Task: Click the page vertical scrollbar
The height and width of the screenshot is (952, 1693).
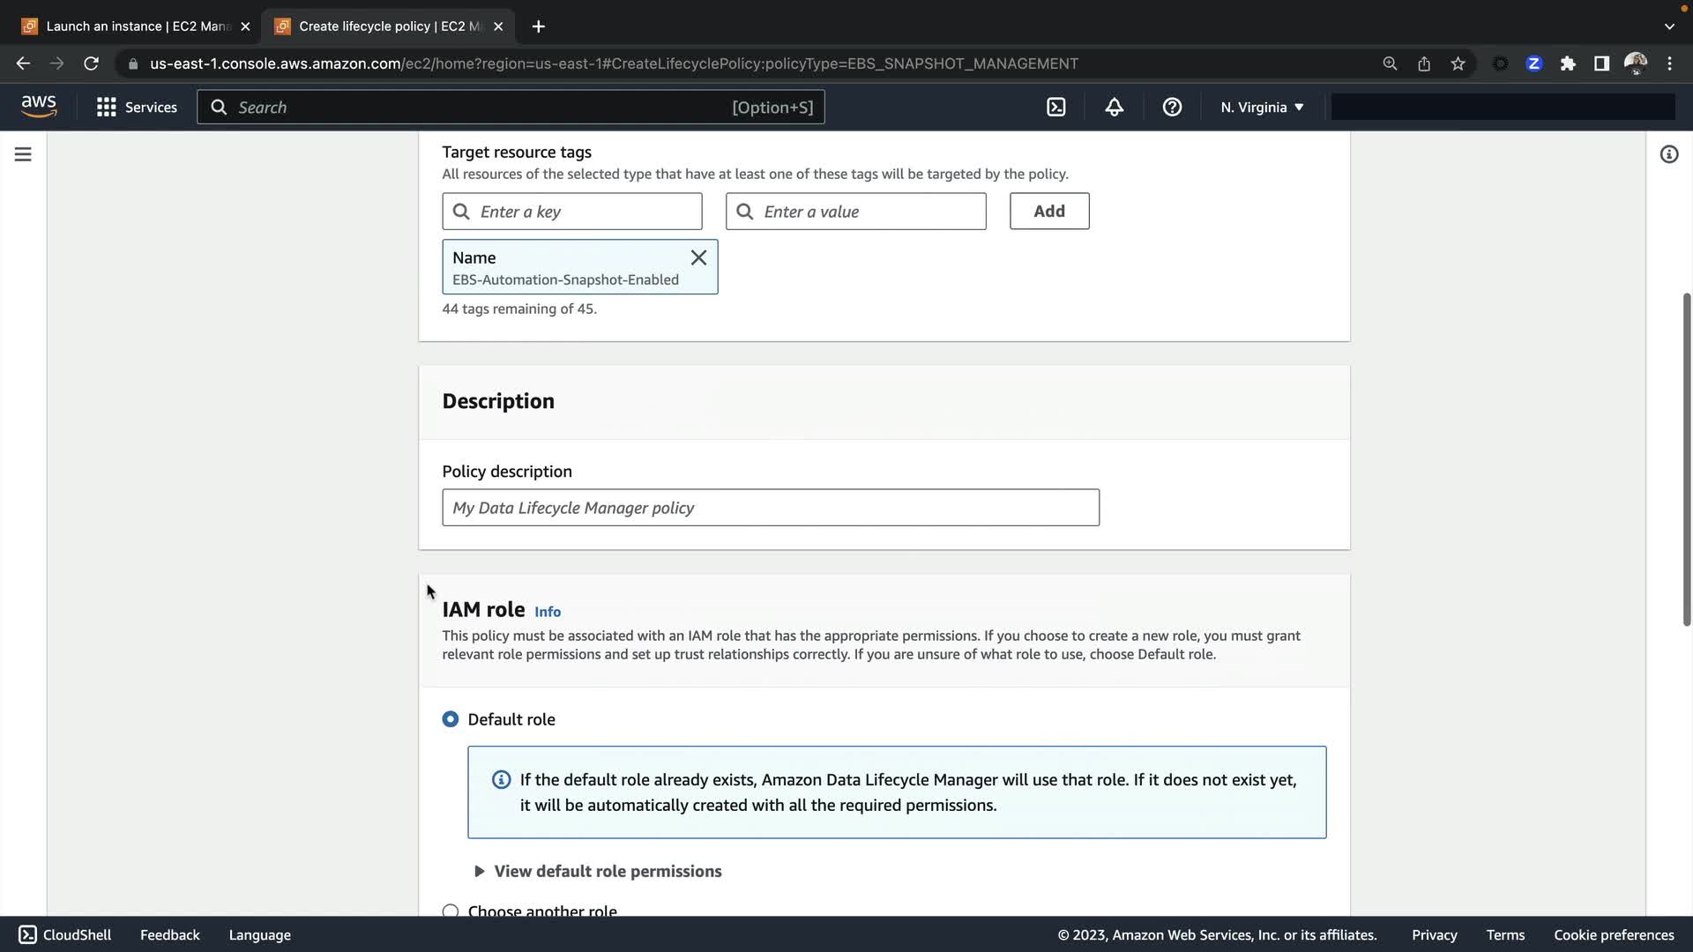Action: [x=1686, y=458]
